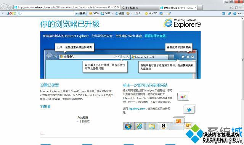244x145 pixels.
Task: Expand the mail dropdown arrow
Action: (x=142, y=13)
